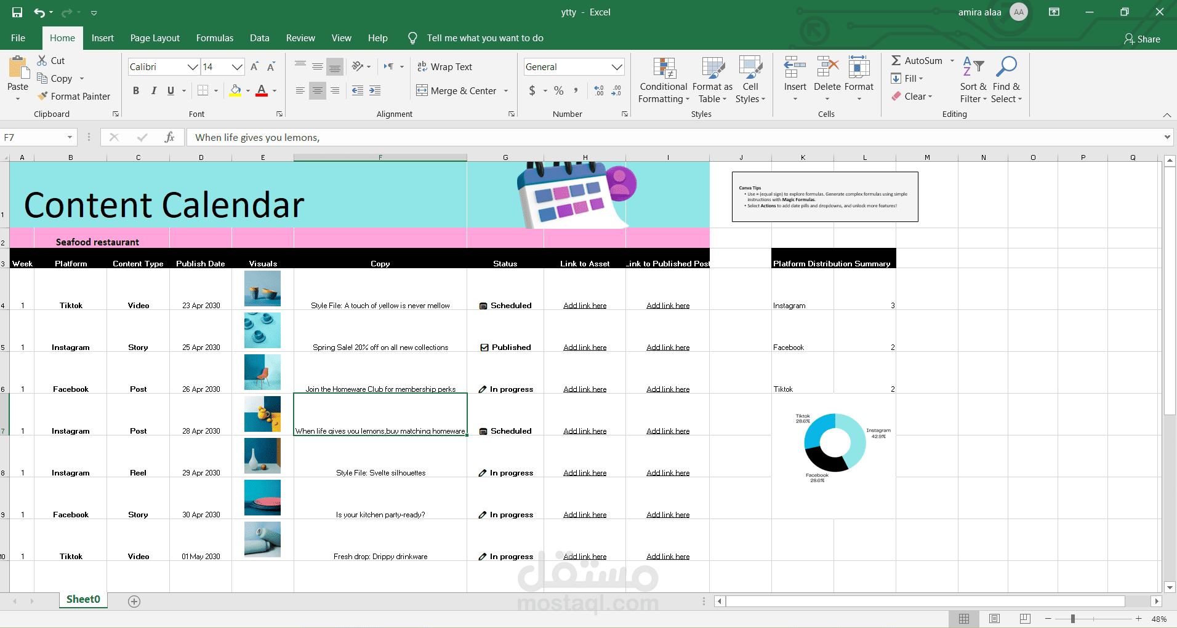Click the AutoSum sigma icon
Image resolution: width=1177 pixels, height=628 pixels.
896,60
